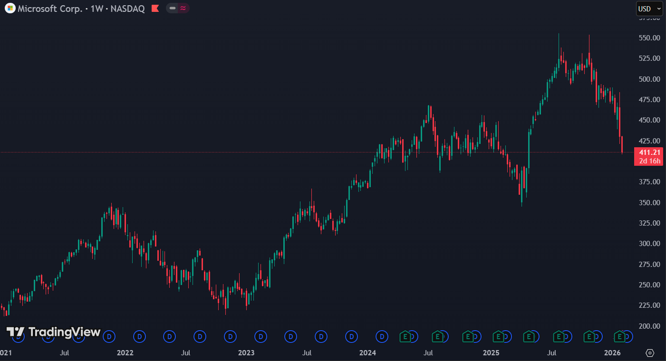Click the red flag icon after NASDAQ
The width and height of the screenshot is (666, 361).
pos(155,9)
